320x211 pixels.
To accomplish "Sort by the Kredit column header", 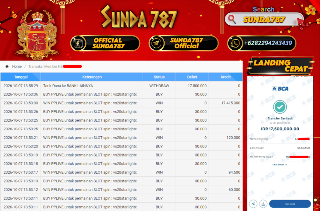I will 226,77.
